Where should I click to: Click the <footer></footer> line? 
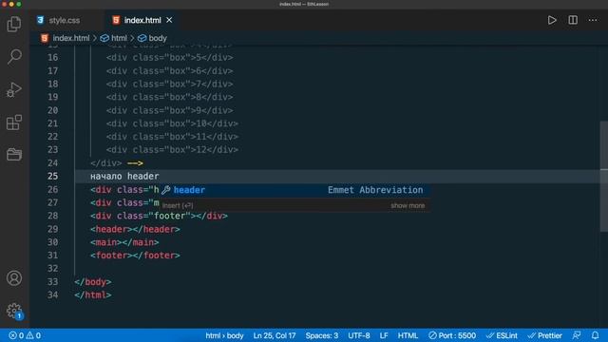coord(135,256)
